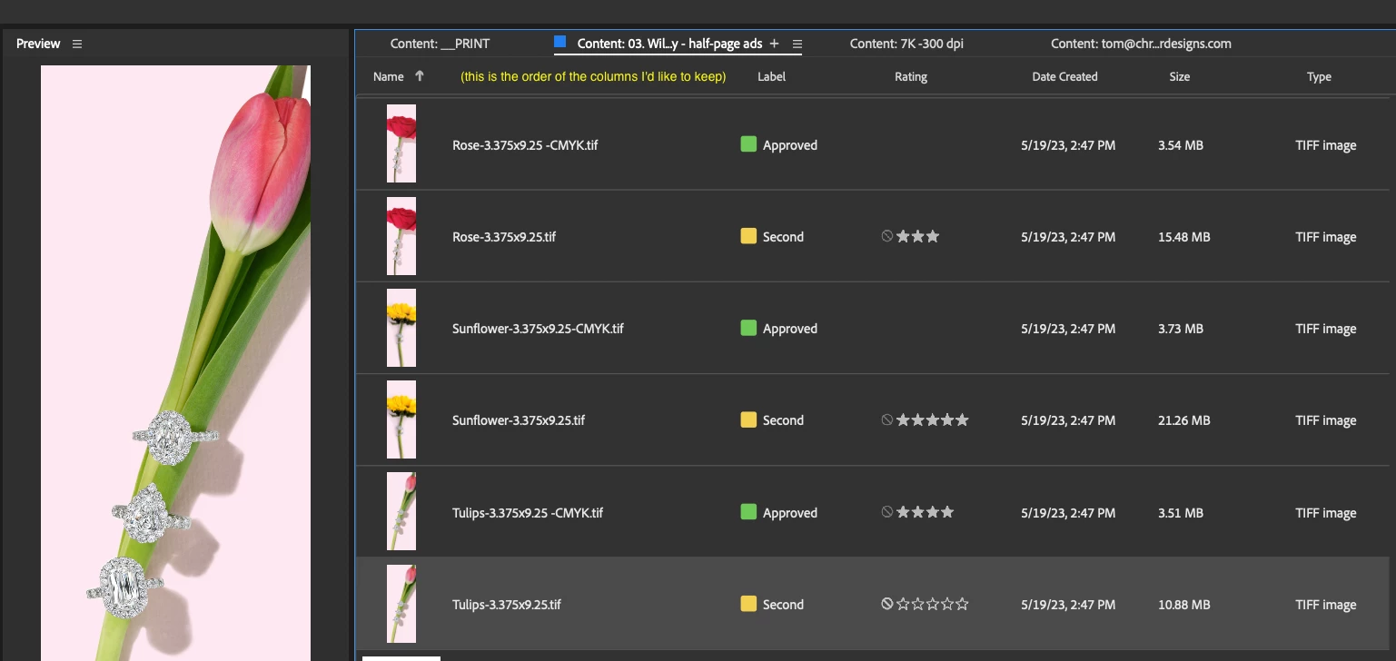Click the filename Tulips-3.375x9.25 -CMYK.tif

[528, 513]
